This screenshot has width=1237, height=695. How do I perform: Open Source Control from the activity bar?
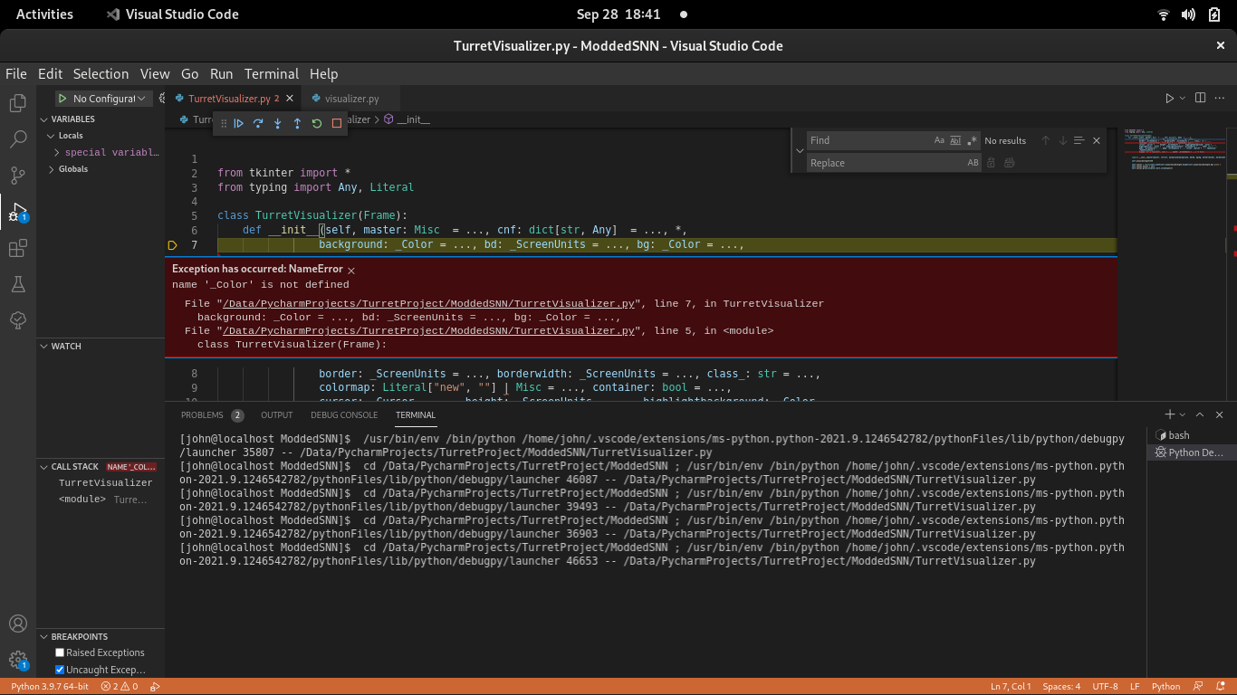coord(17,176)
